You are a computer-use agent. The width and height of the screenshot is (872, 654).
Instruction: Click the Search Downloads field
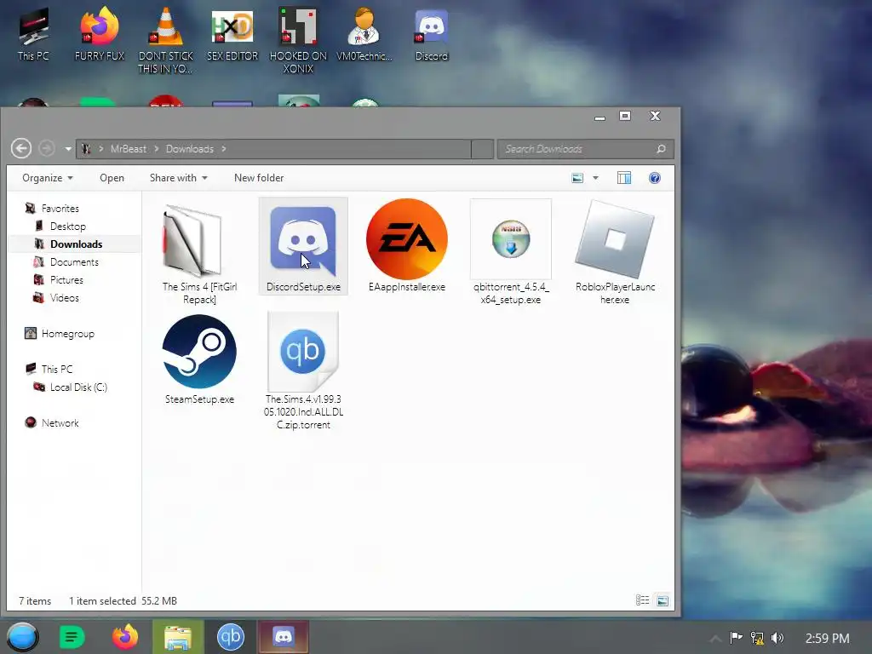[585, 149]
